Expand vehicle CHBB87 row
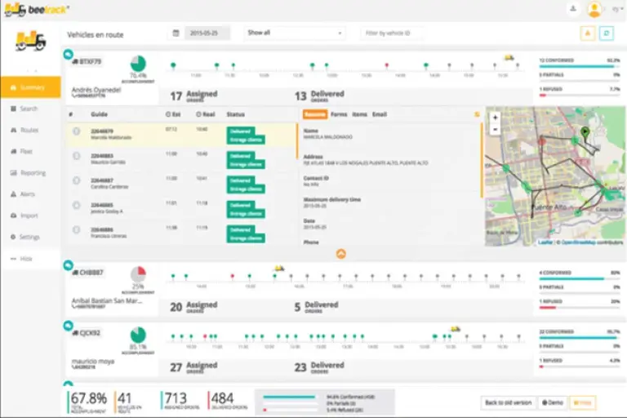The image size is (627, 418). (69, 265)
